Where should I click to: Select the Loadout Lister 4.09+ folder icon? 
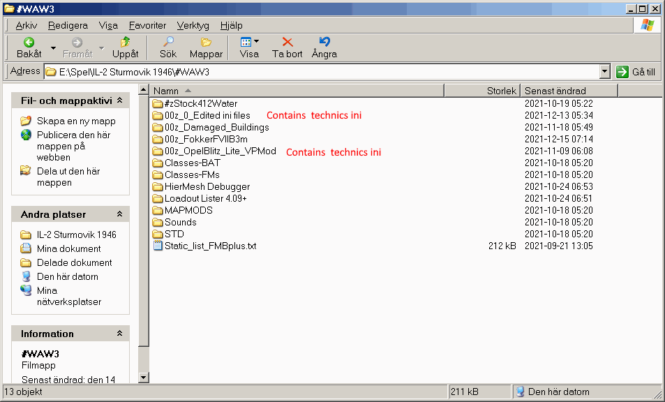click(158, 198)
